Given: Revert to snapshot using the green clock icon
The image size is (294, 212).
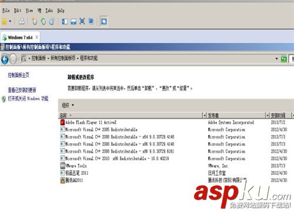Looking at the screenshot, I should [44, 21].
